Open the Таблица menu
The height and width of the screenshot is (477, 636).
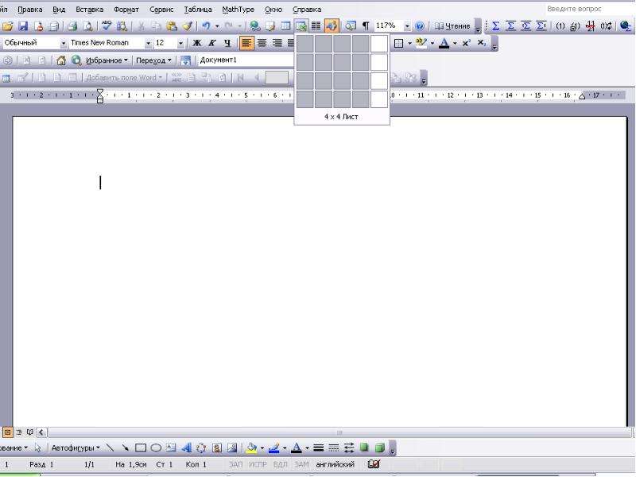pos(198,9)
